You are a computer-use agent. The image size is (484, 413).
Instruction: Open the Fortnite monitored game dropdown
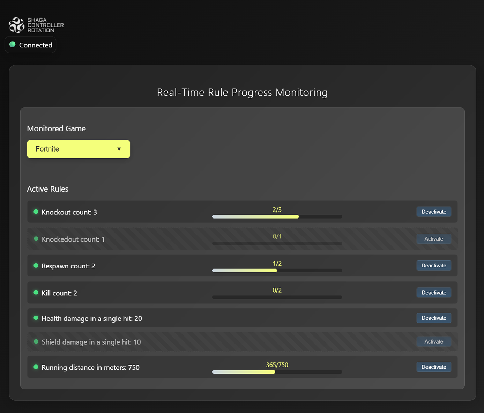coord(79,149)
